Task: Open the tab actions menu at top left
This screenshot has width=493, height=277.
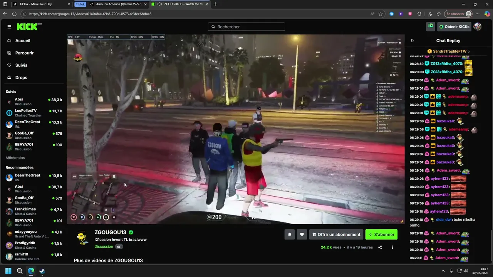Action: pyautogui.click(x=5, y=4)
